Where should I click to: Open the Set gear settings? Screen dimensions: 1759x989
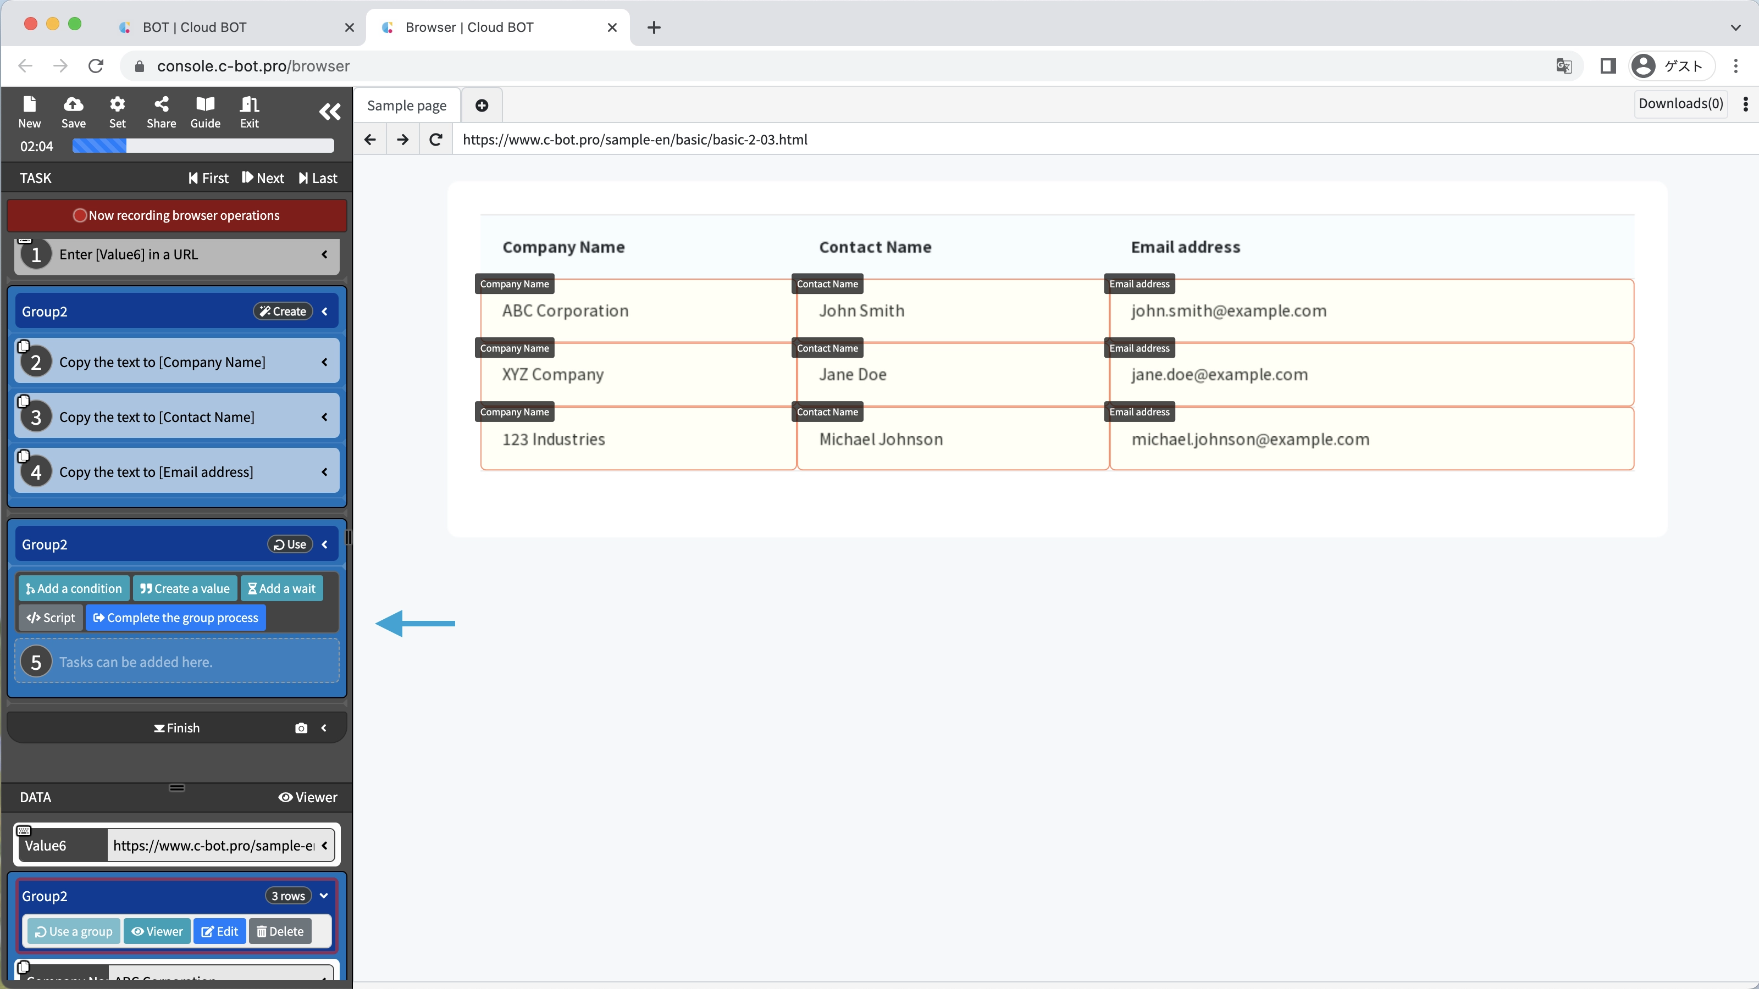(118, 112)
